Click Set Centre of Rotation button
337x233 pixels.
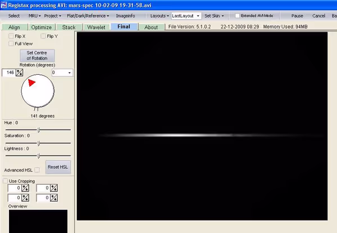[37, 56]
